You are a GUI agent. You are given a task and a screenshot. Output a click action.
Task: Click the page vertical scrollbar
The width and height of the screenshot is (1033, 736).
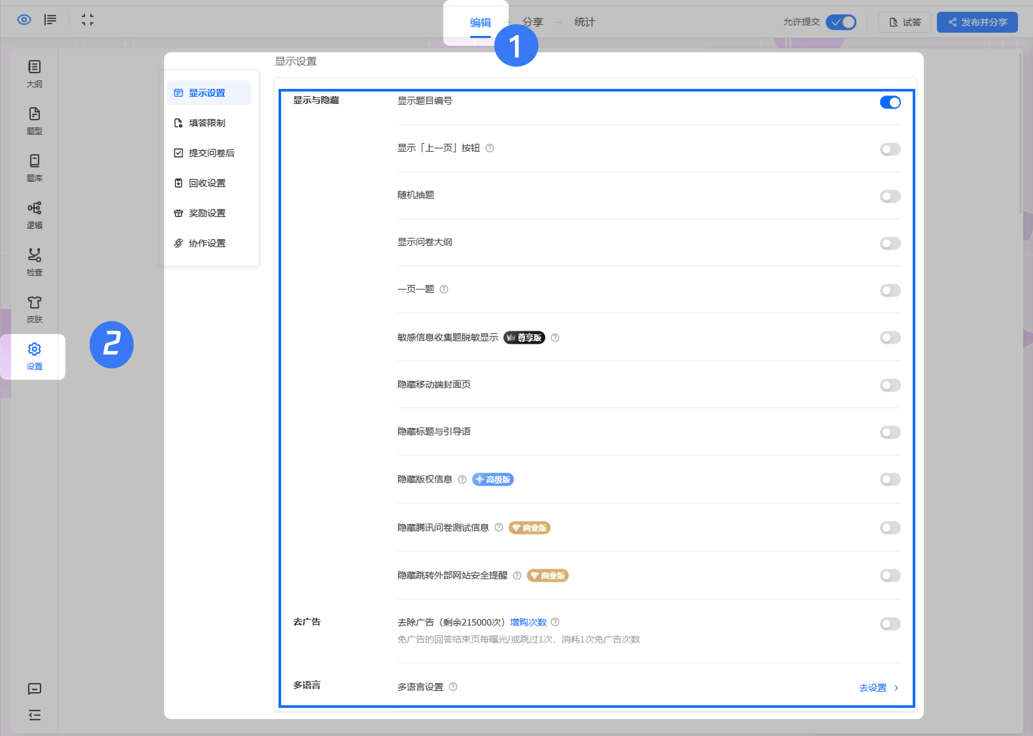pos(1020,134)
